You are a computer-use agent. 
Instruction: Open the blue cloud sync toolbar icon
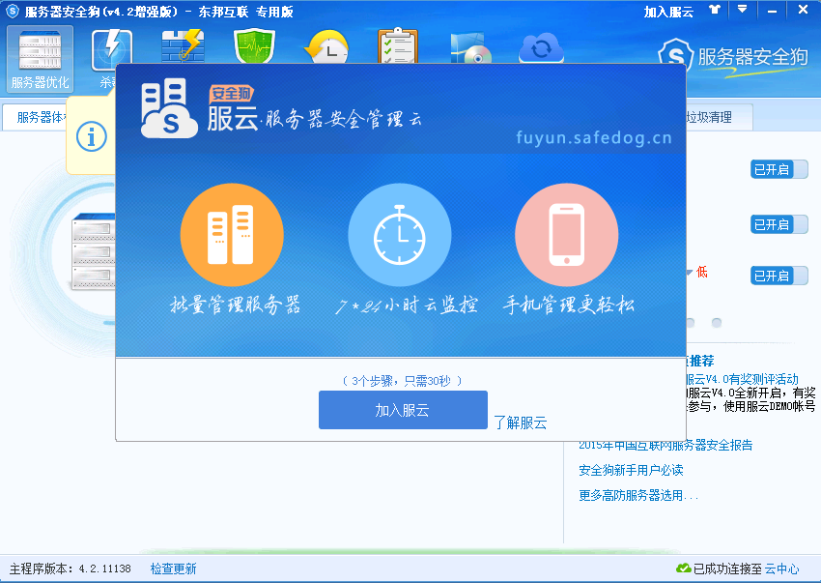pos(542,48)
